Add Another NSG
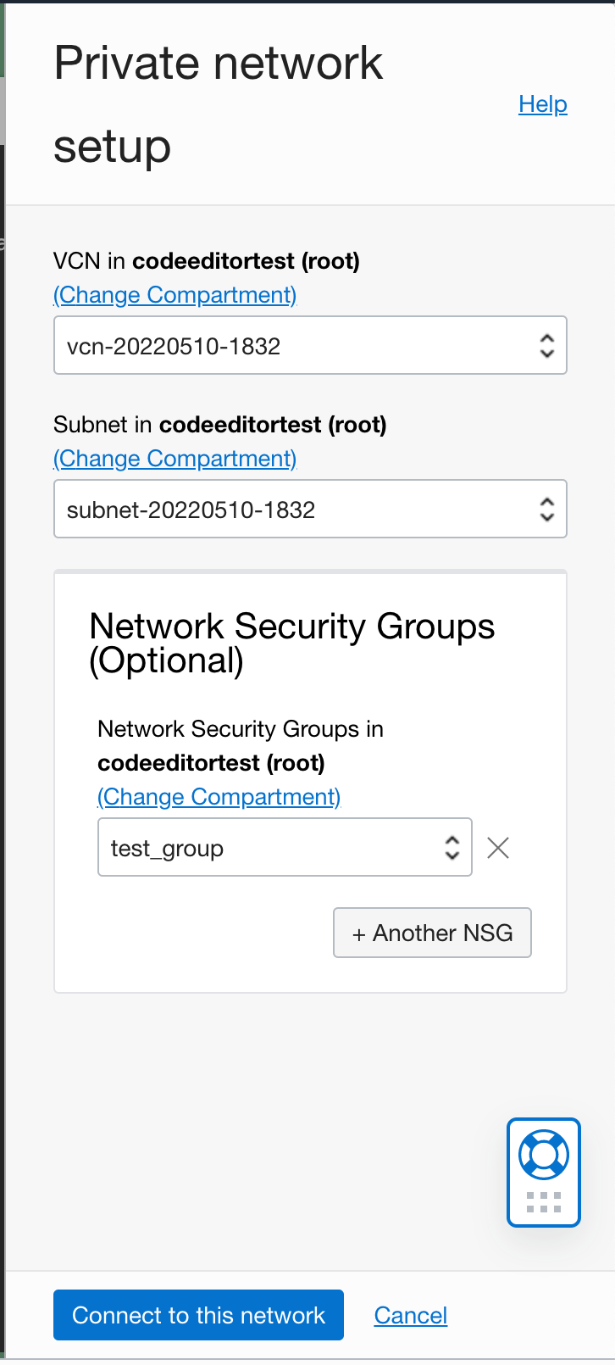 pos(432,933)
